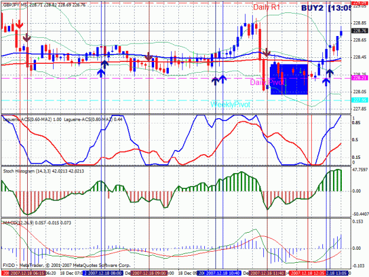This screenshot has width=369, height=277.
Task: Click the 228.65 price axis label
Action: pyautogui.click(x=360, y=40)
